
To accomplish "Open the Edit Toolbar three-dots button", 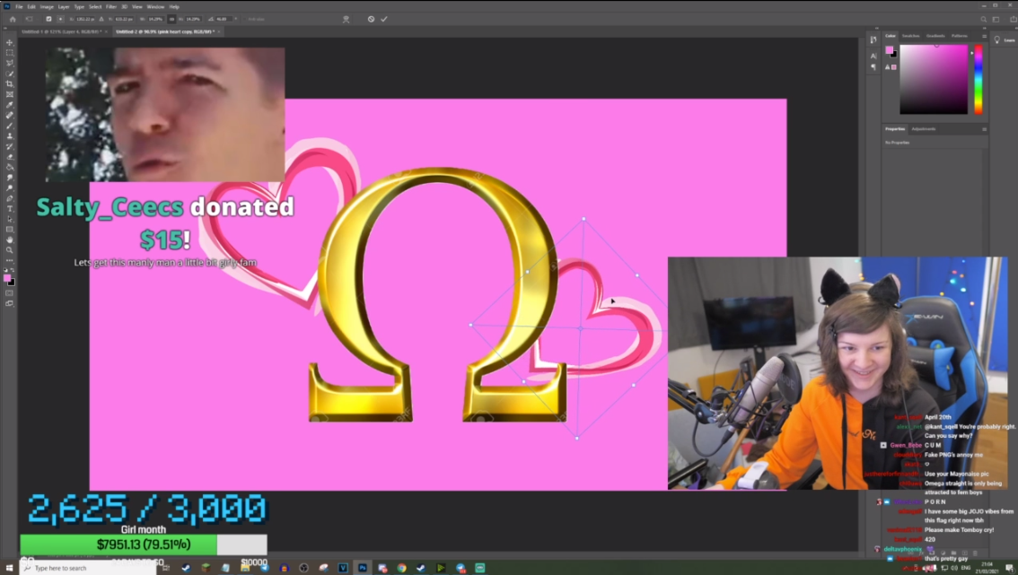I will click(10, 260).
